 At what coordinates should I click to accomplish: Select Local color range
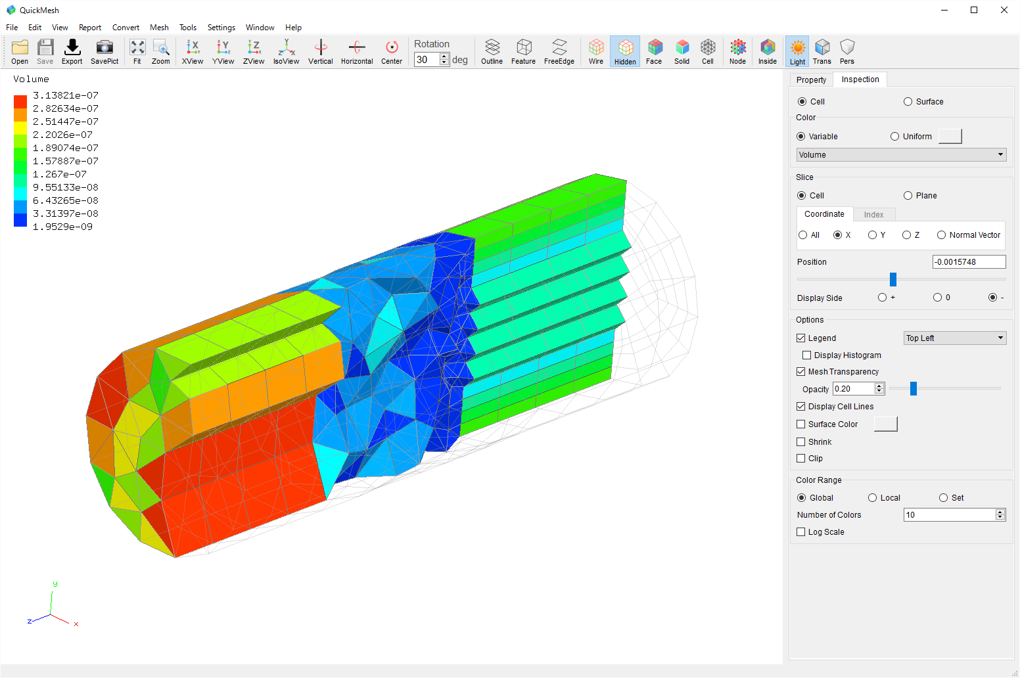873,498
